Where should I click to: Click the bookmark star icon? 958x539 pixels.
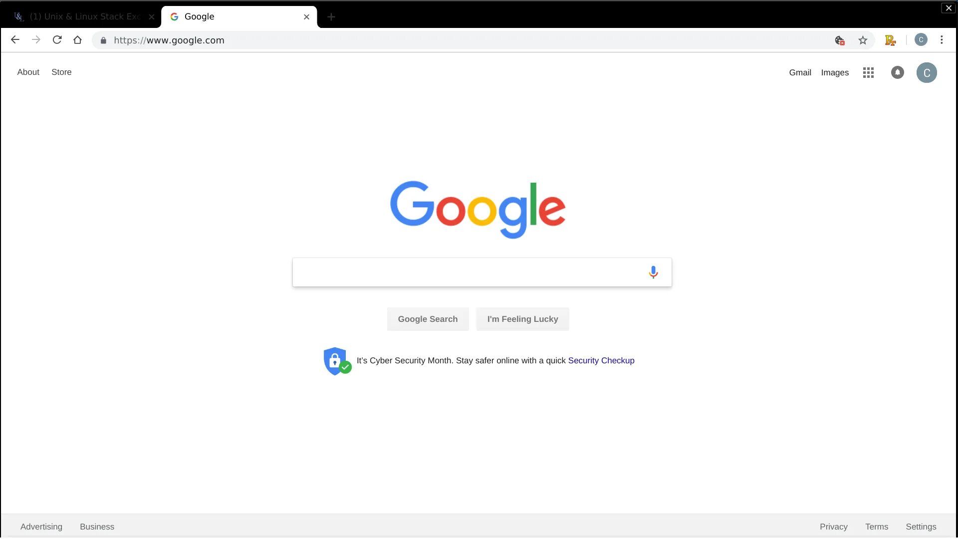coord(864,40)
